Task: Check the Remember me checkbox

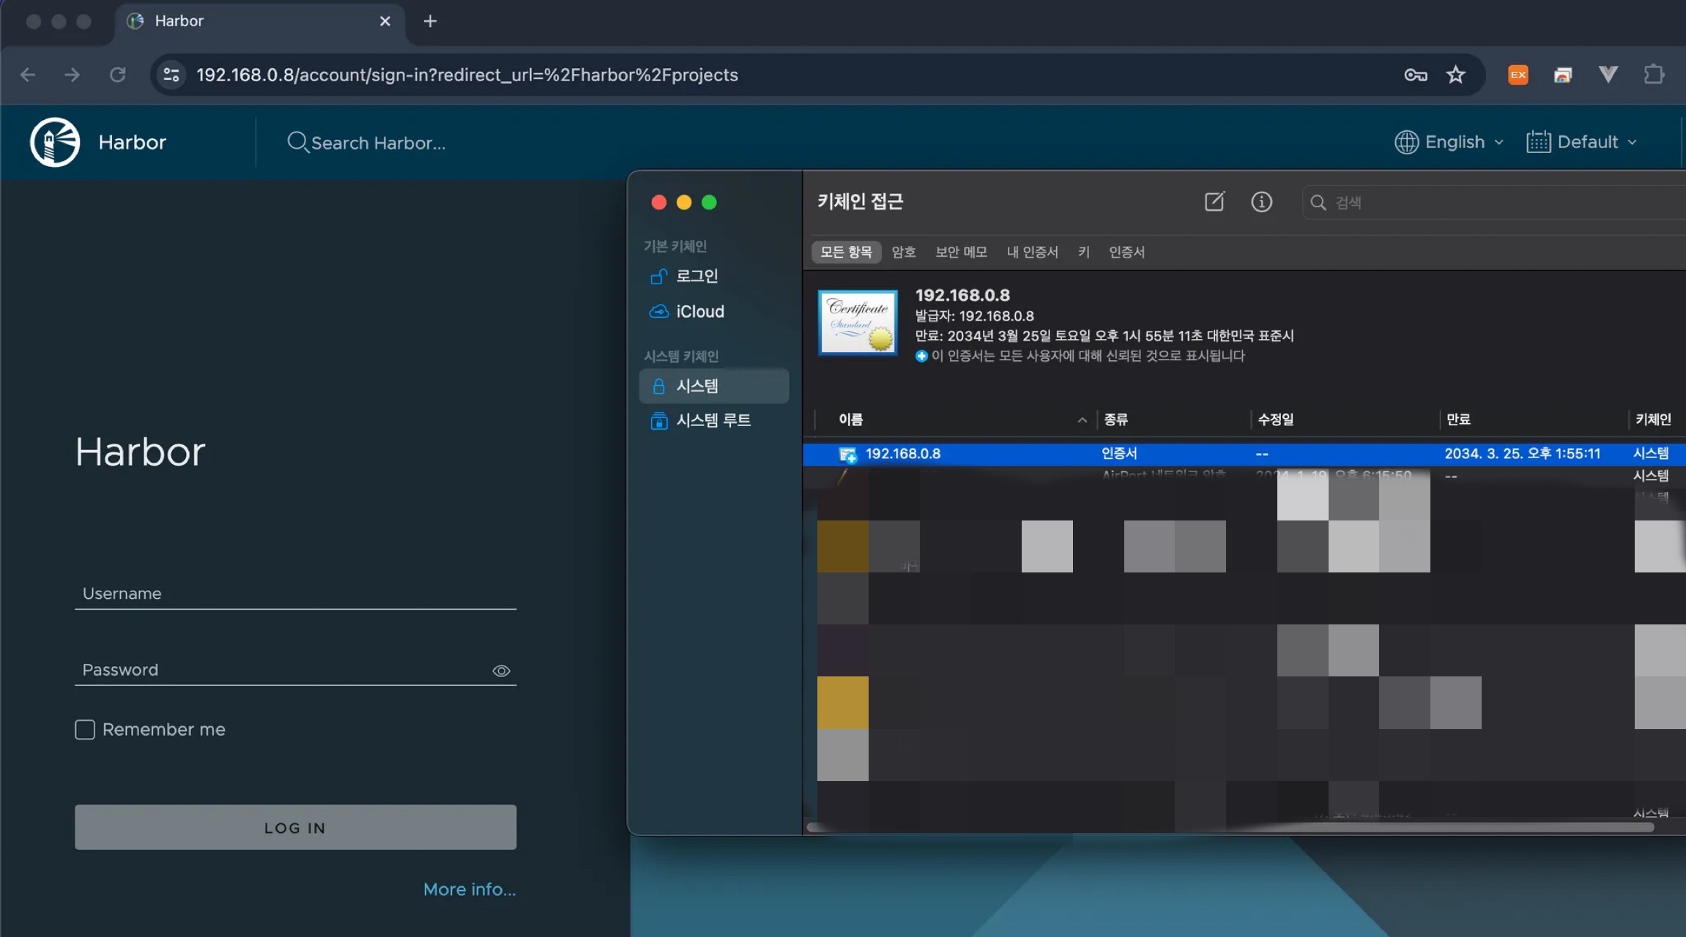Action: pos(85,730)
